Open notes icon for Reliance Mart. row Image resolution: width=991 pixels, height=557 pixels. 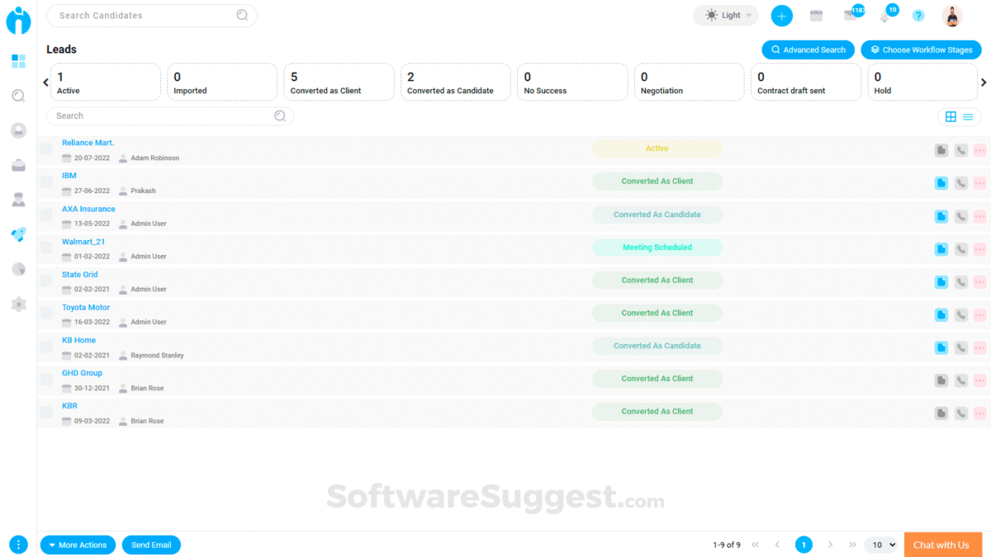coord(941,150)
